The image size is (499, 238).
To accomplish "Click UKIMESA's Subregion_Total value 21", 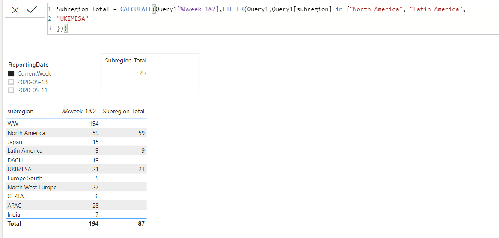I will [141, 169].
